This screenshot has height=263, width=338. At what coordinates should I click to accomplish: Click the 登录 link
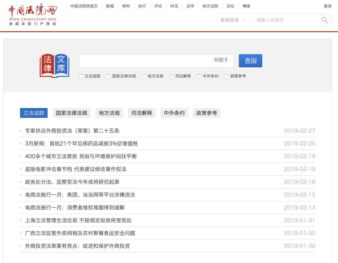coord(328,6)
